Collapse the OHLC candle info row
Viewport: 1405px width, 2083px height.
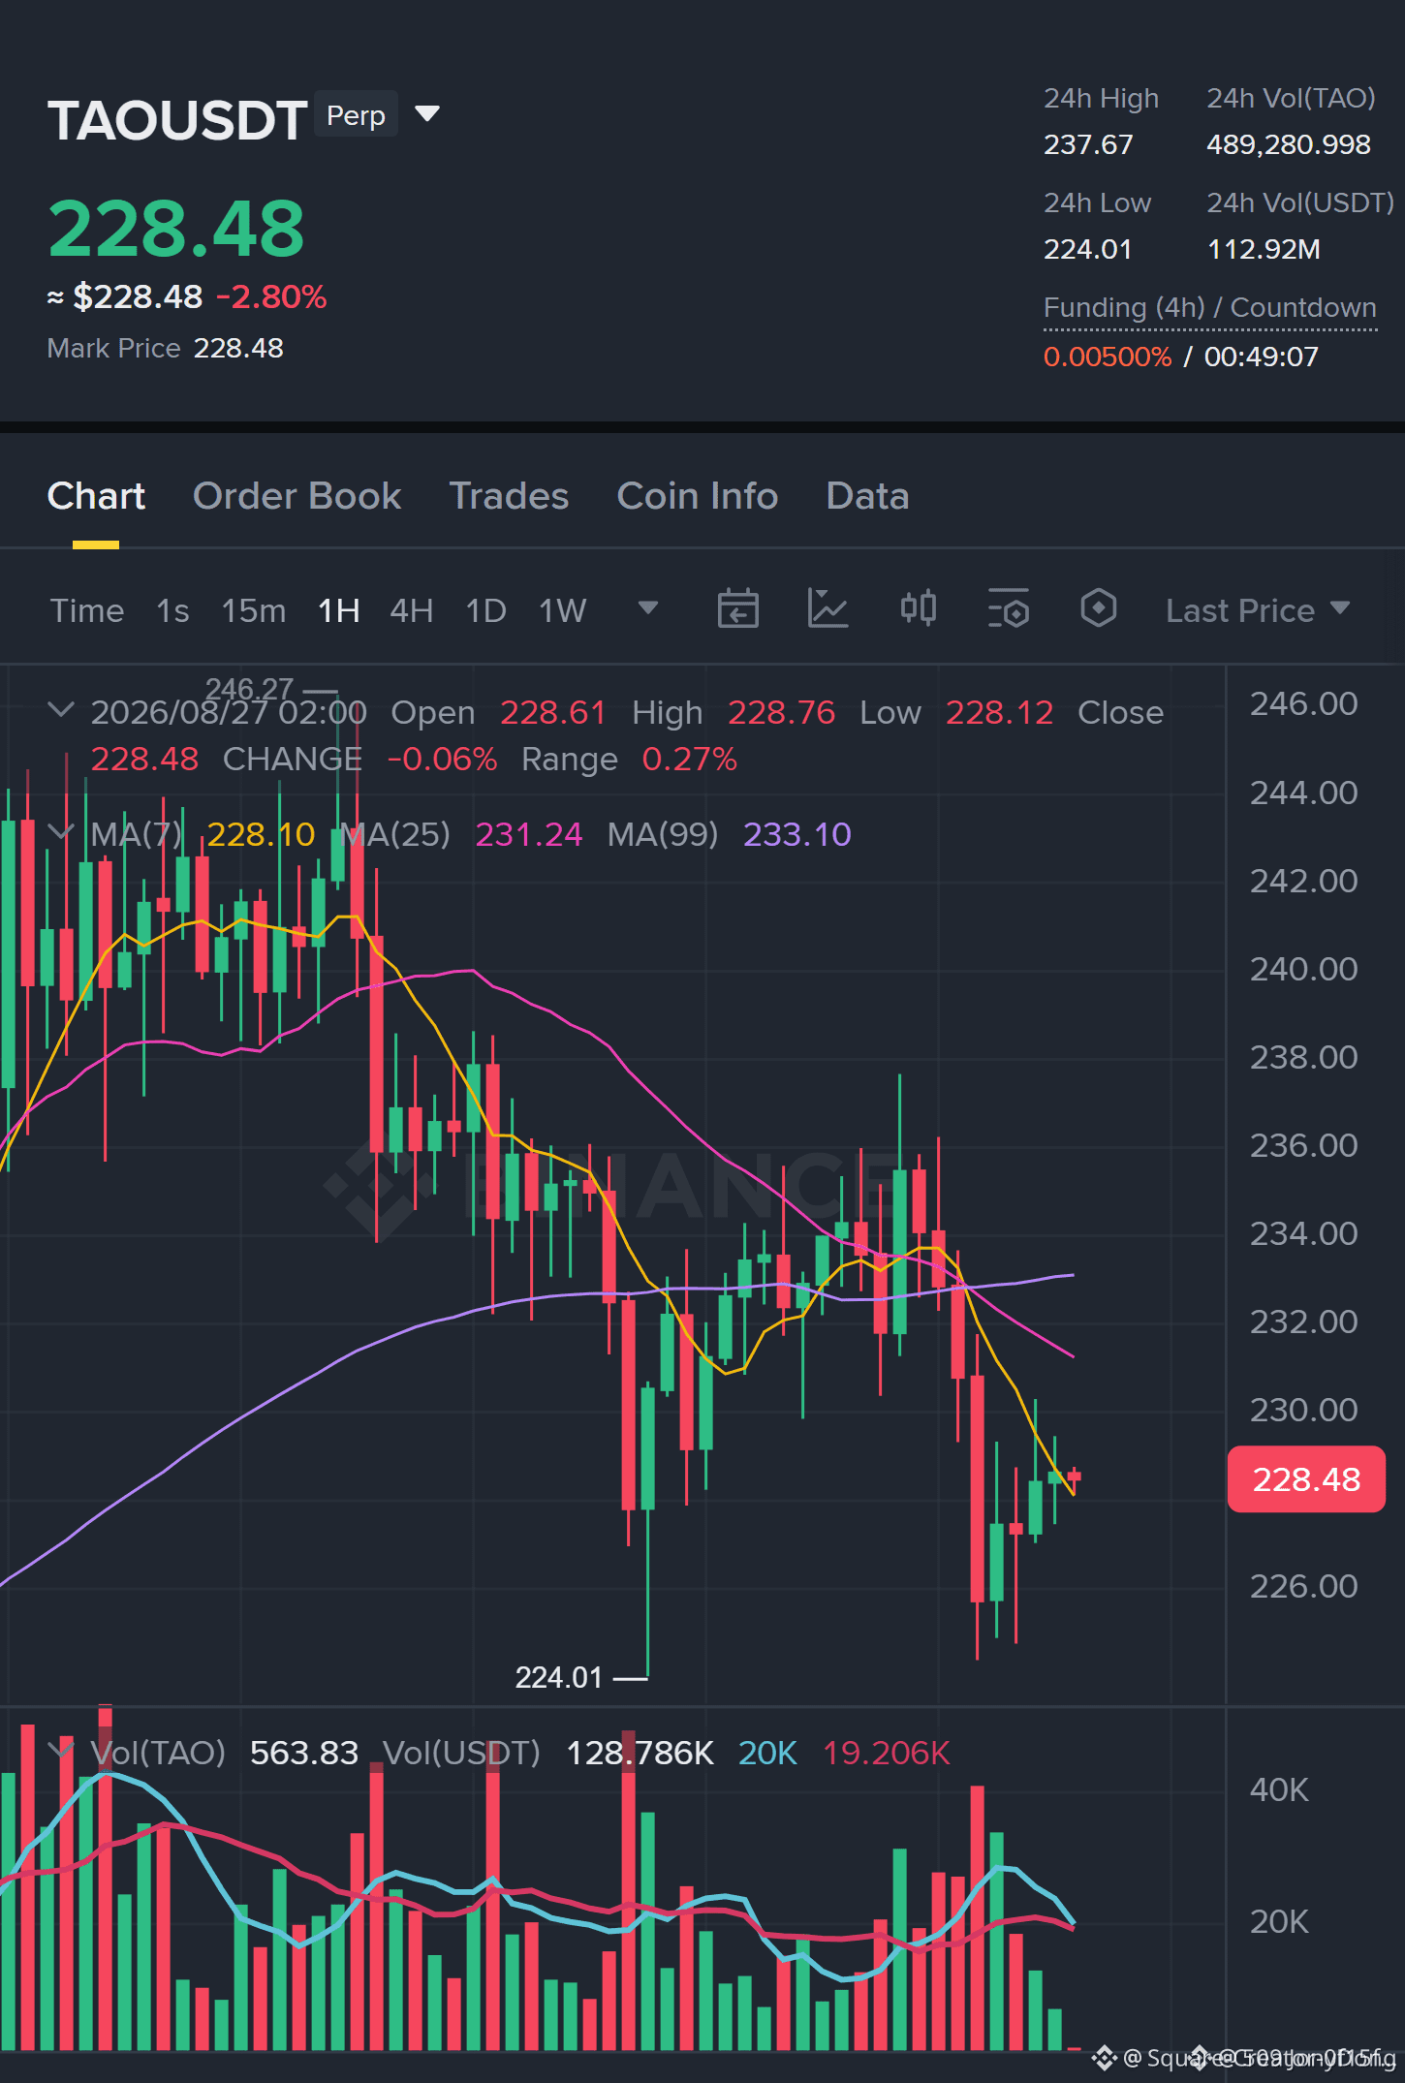click(x=60, y=710)
